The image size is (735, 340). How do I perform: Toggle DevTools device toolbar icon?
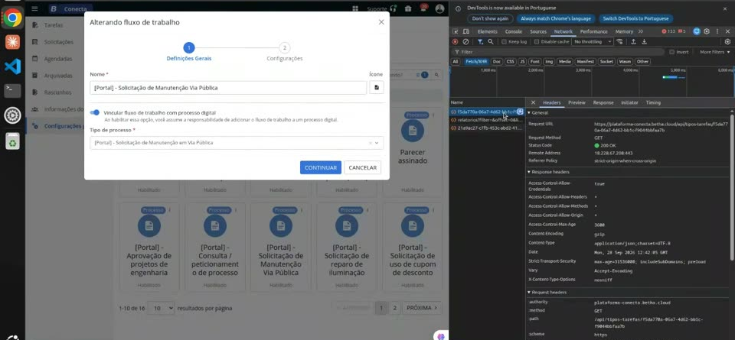466,31
